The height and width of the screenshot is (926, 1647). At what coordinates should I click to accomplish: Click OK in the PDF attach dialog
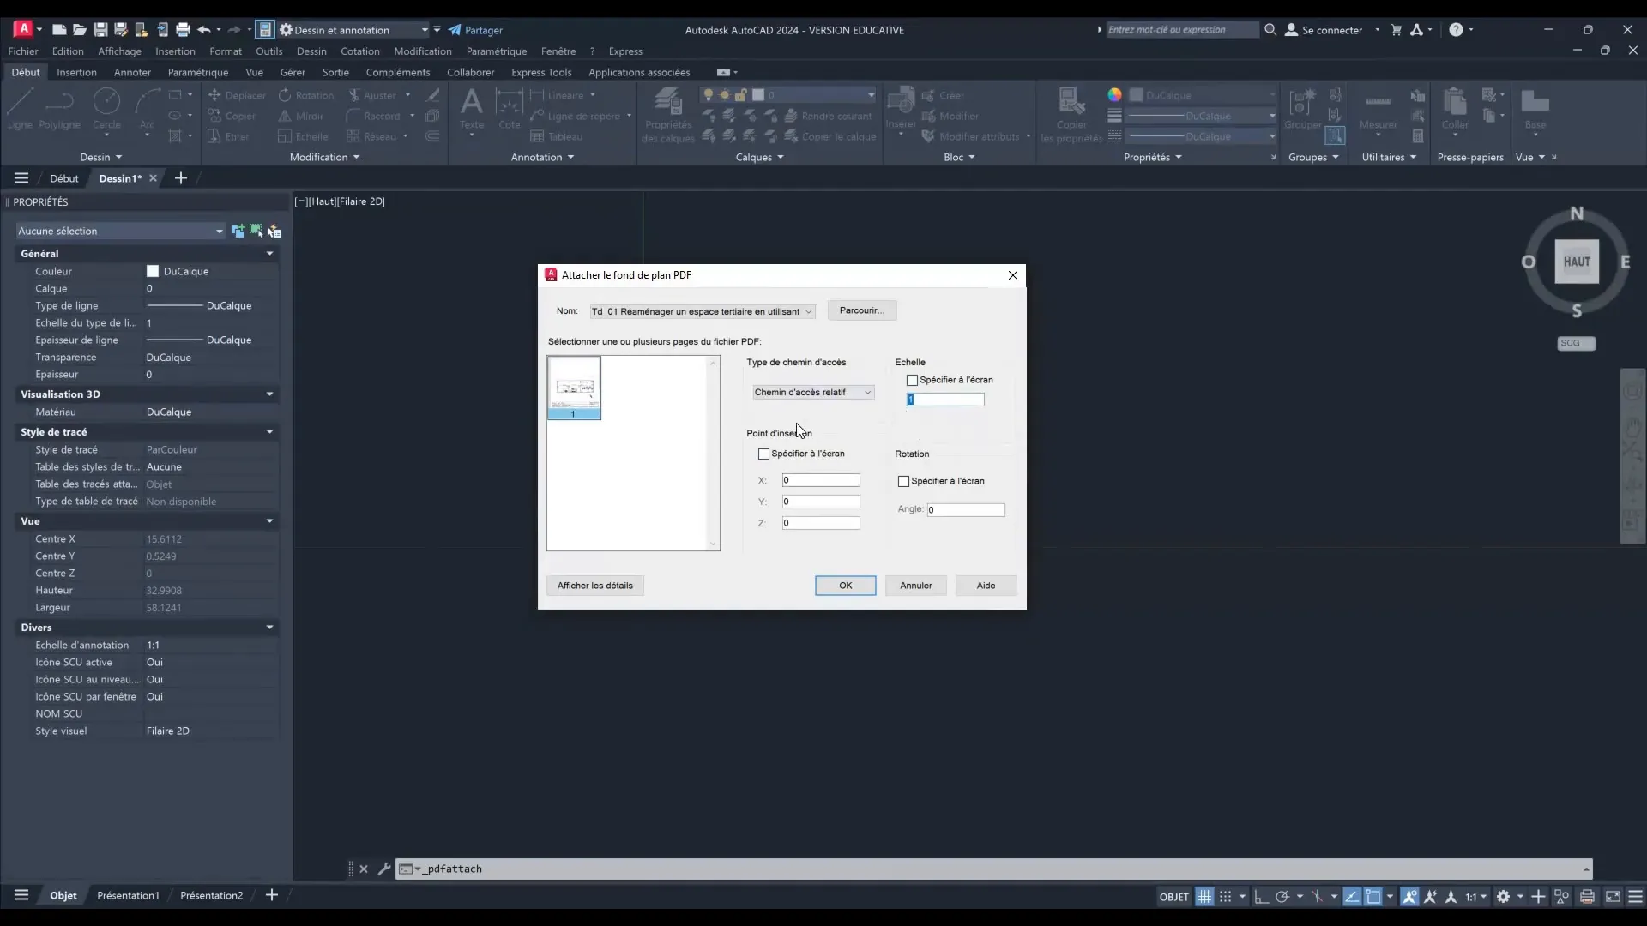click(846, 586)
